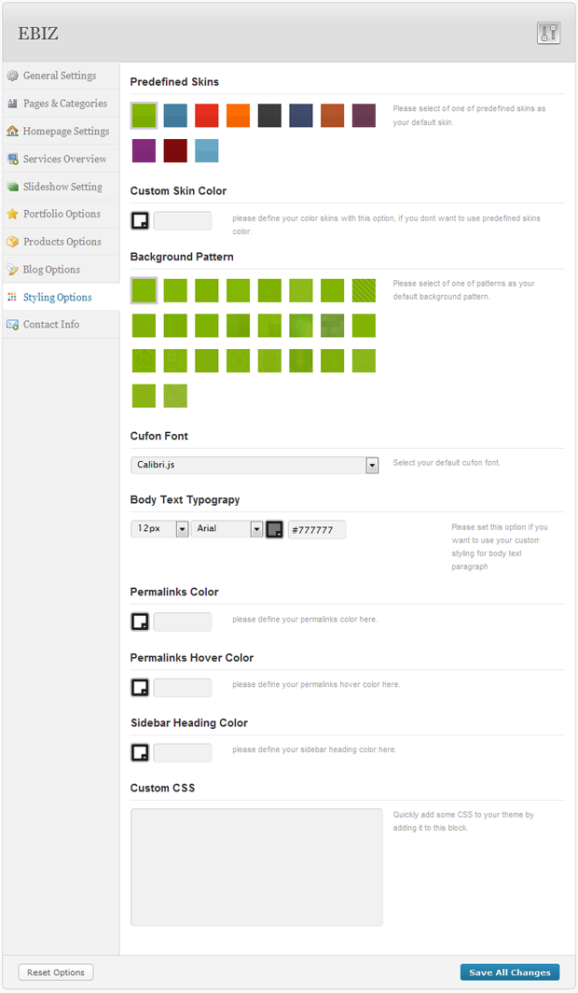Click the General Settings gear icon
This screenshot has width=578, height=993.
13,76
